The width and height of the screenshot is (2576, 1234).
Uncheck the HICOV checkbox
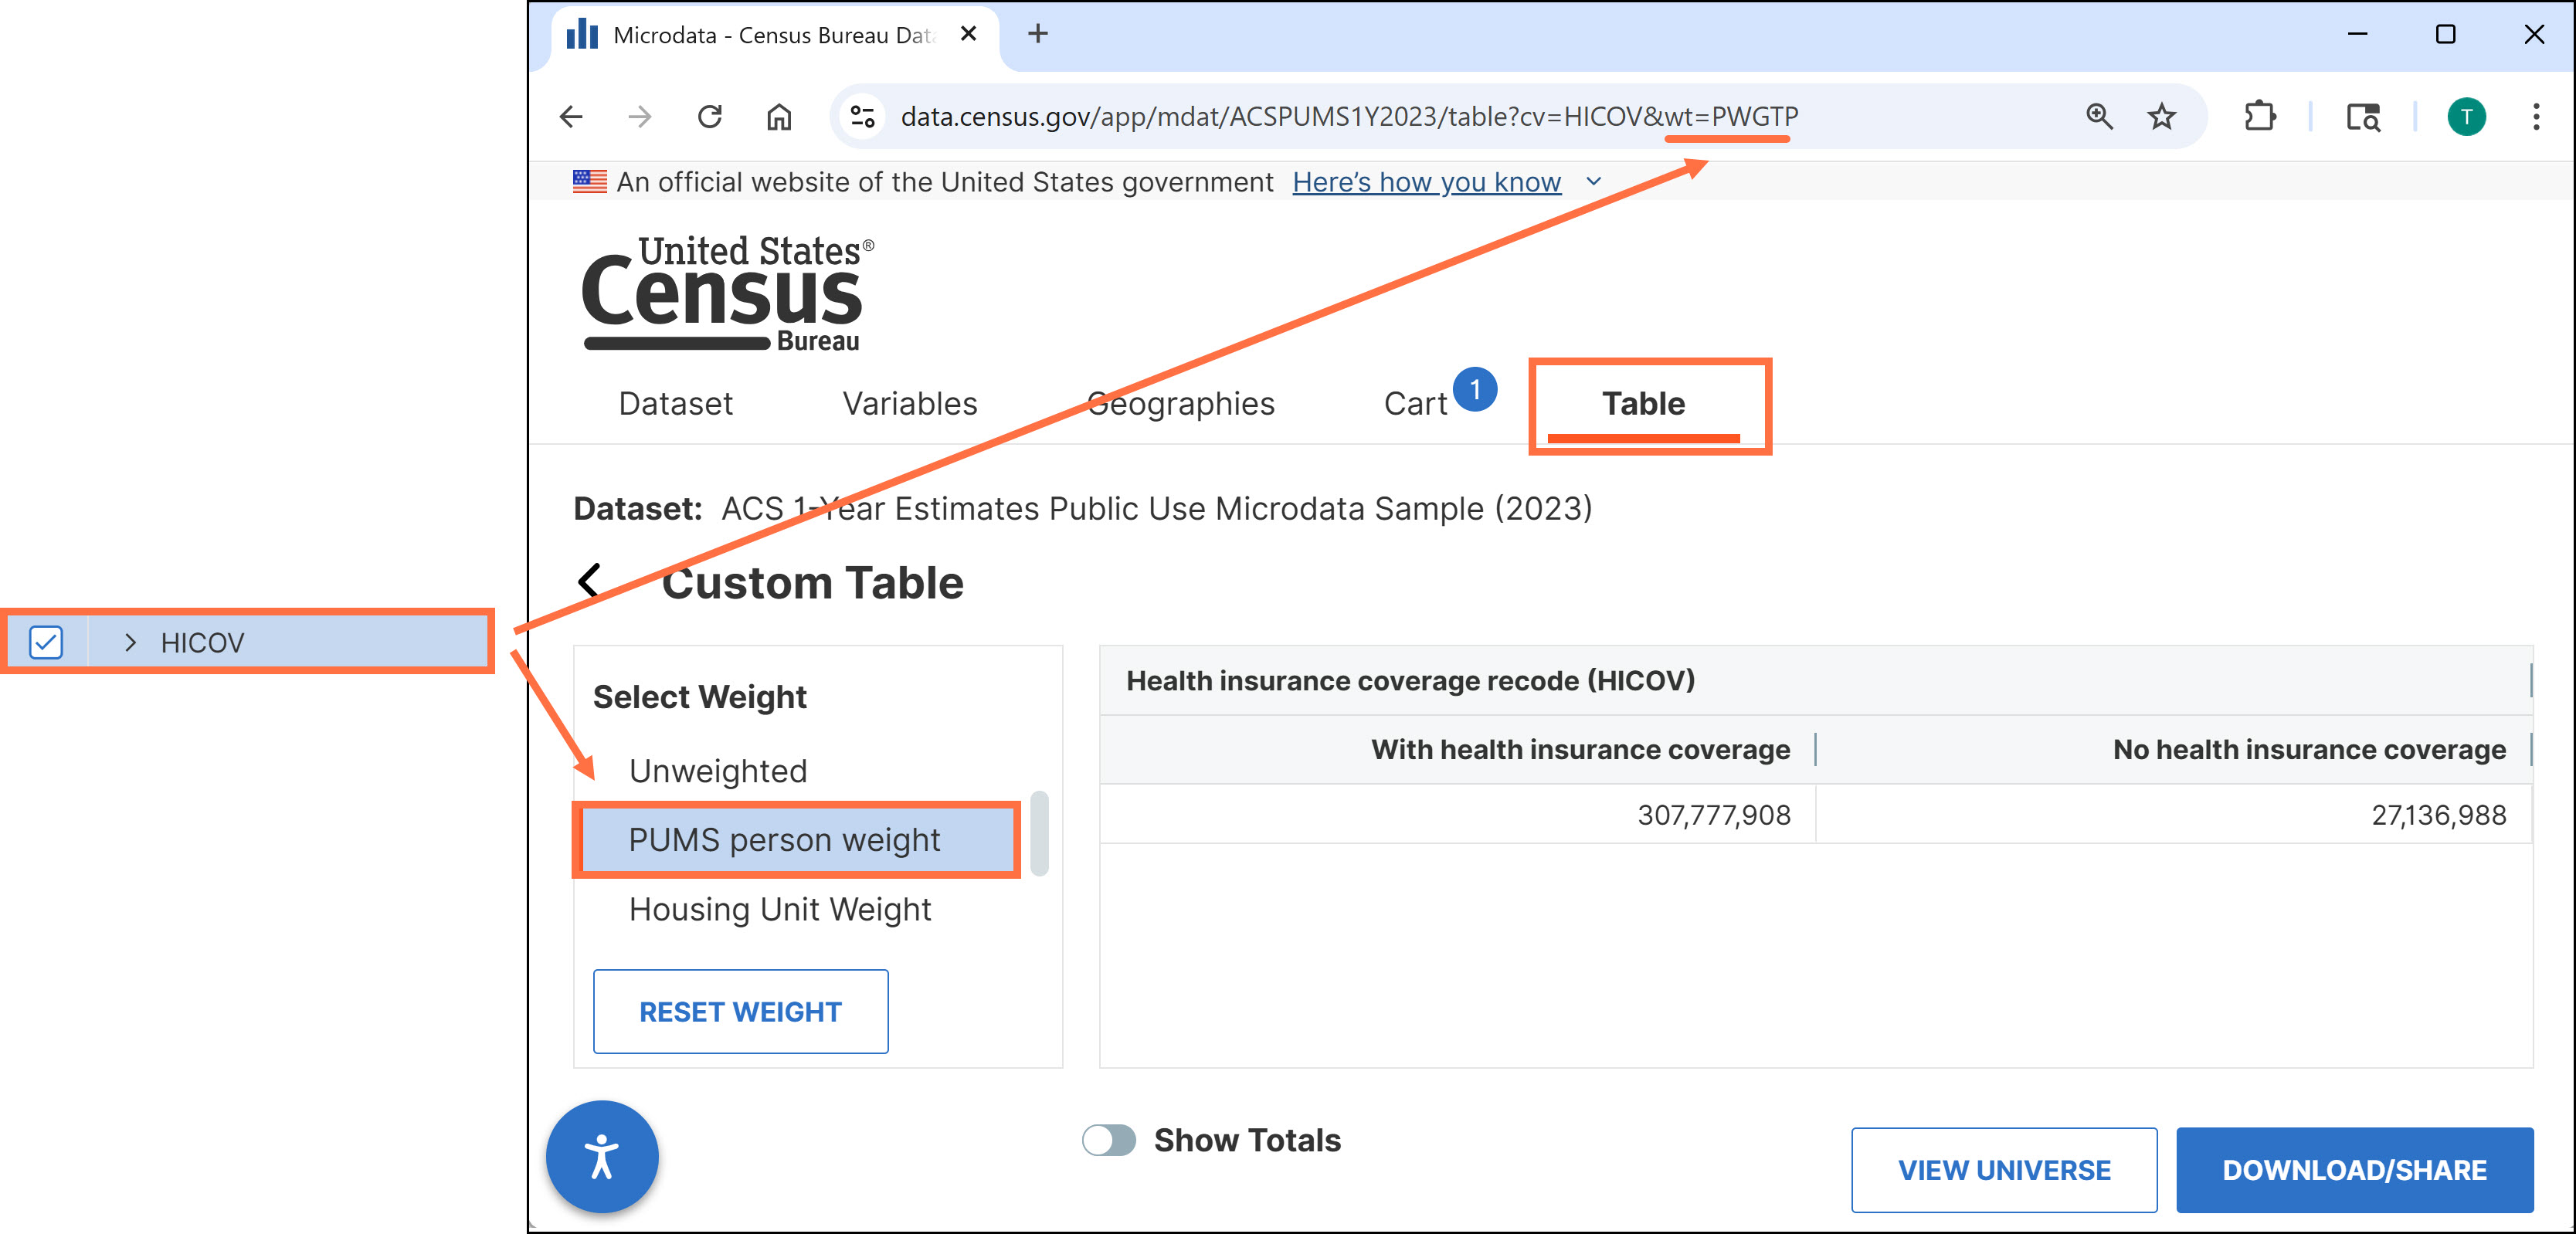tap(46, 642)
